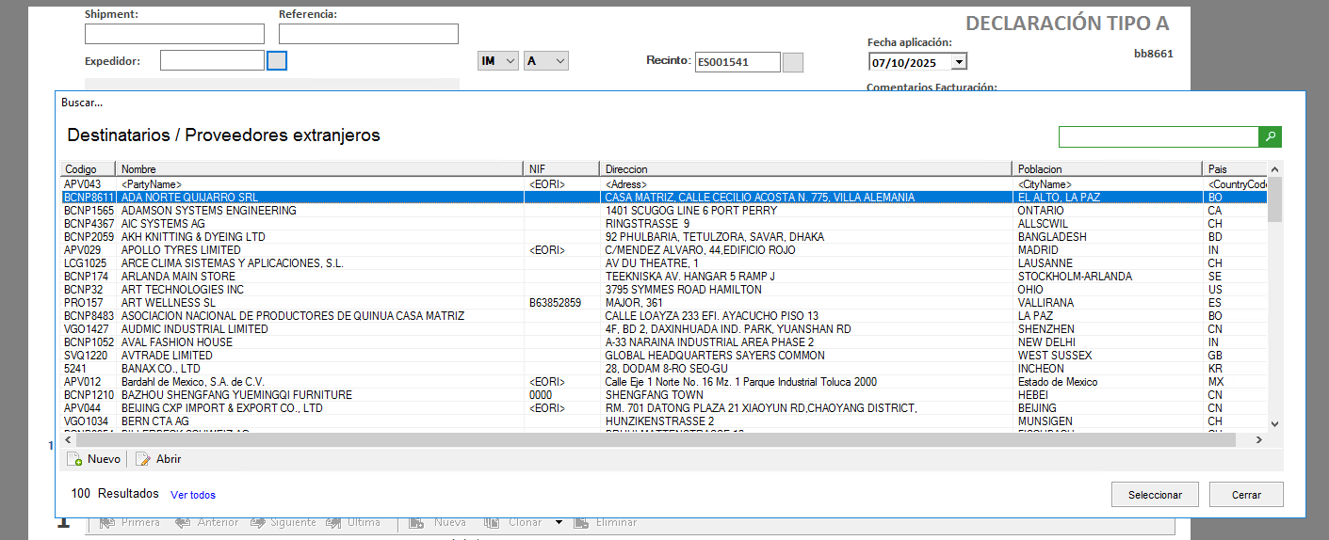Open the Fecha aplicación date picker
Screen dimensions: 1329x540
point(959,62)
